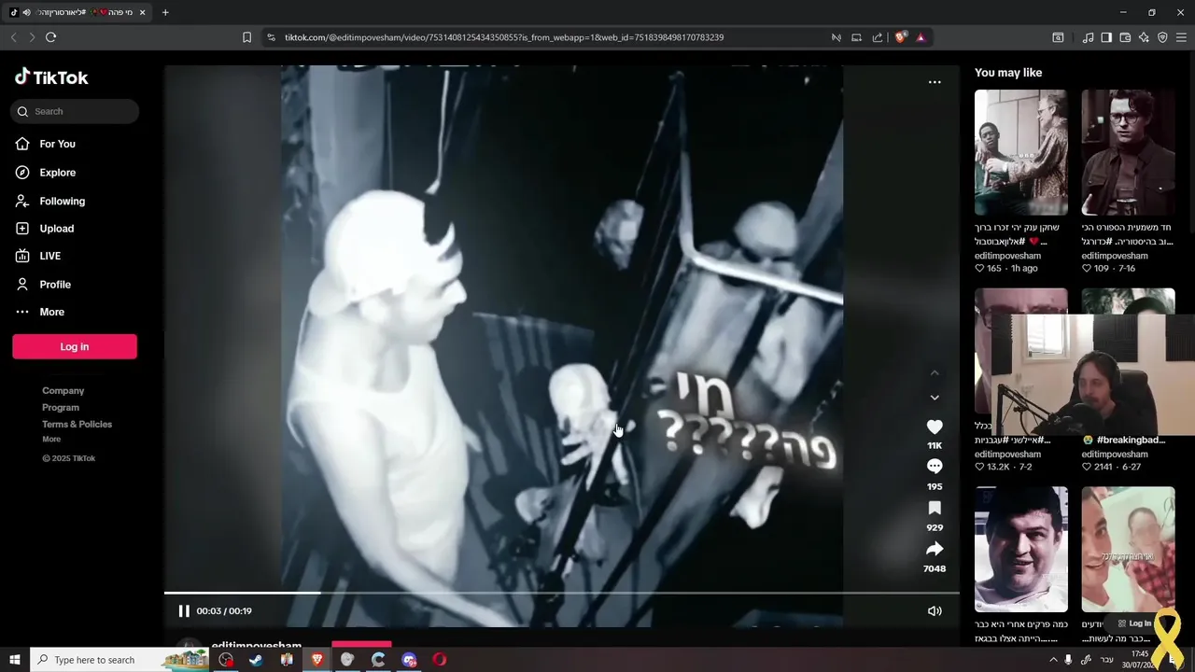Click the TikTok logo
Screen dimensions: 1195x672
coord(51,77)
